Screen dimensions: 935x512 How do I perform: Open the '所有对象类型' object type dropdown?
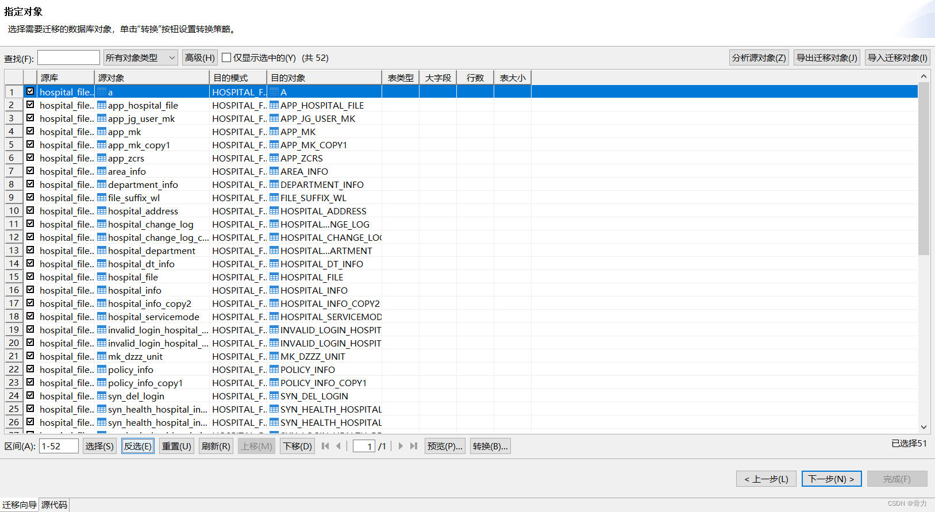141,57
